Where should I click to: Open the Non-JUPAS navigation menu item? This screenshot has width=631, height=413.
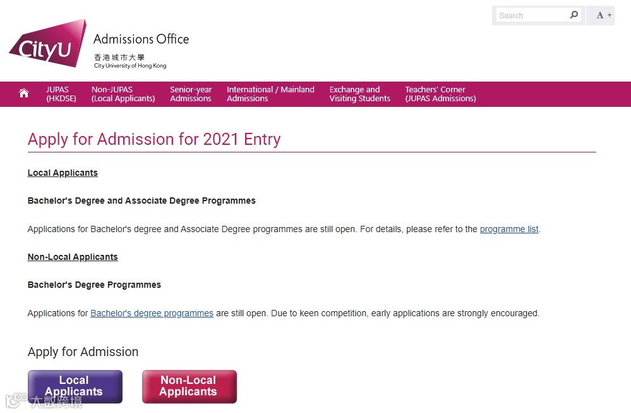tap(123, 94)
